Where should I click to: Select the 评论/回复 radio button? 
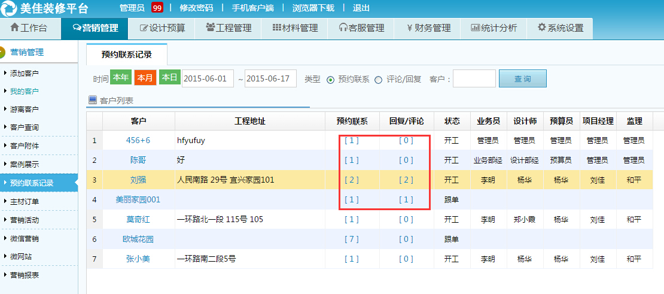click(378, 80)
